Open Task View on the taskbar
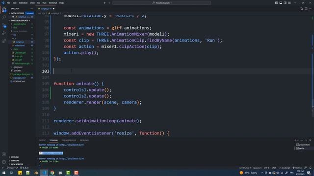 pyautogui.click(x=12, y=173)
